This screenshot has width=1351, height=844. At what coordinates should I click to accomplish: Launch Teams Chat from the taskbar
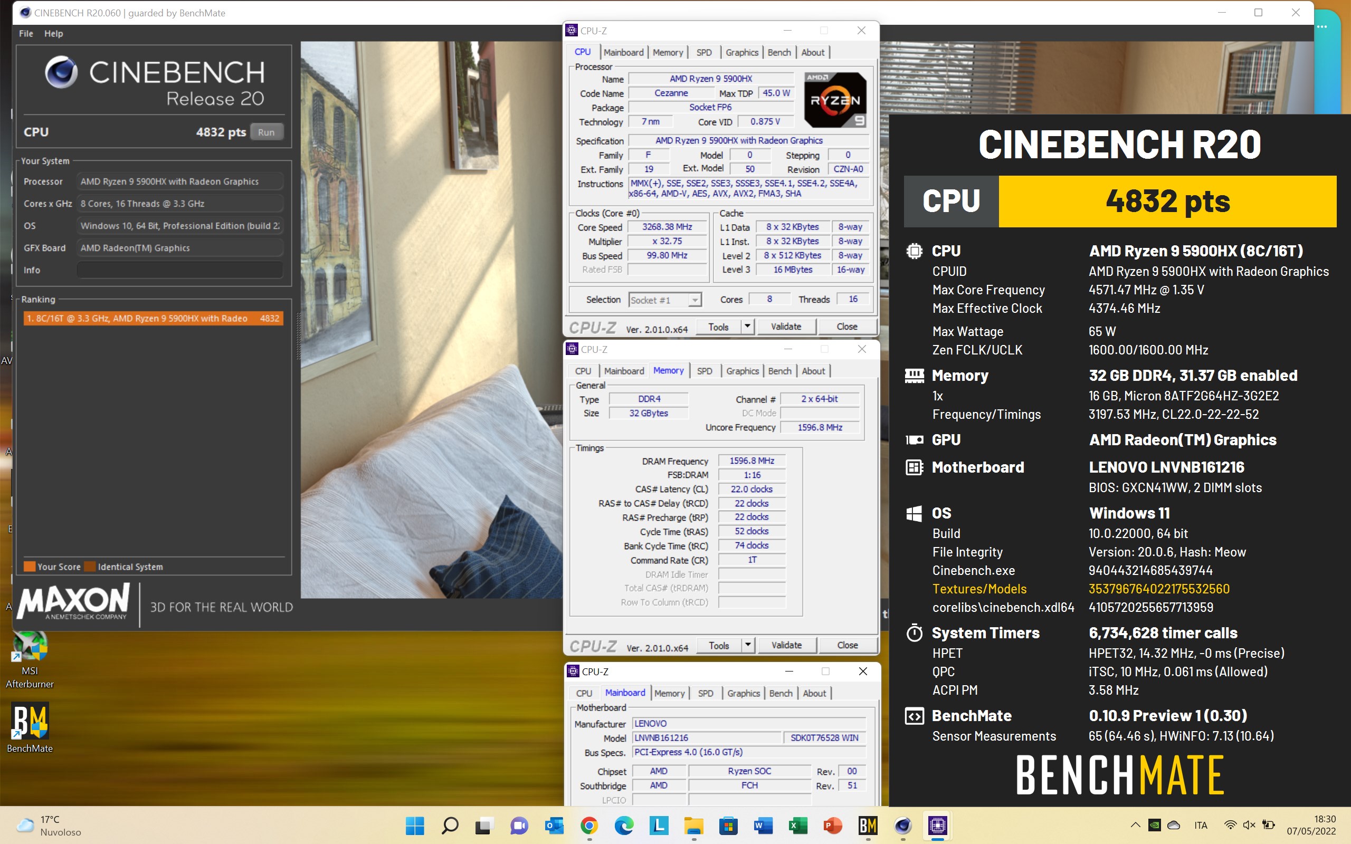click(x=519, y=825)
